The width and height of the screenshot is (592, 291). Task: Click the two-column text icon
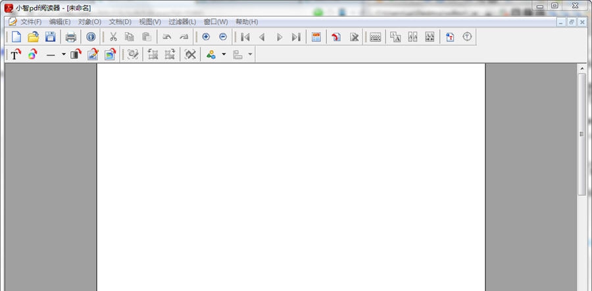(412, 37)
